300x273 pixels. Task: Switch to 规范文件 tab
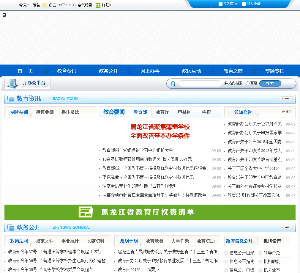point(45,241)
